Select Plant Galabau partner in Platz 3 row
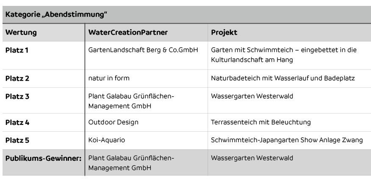 [x=131, y=101]
